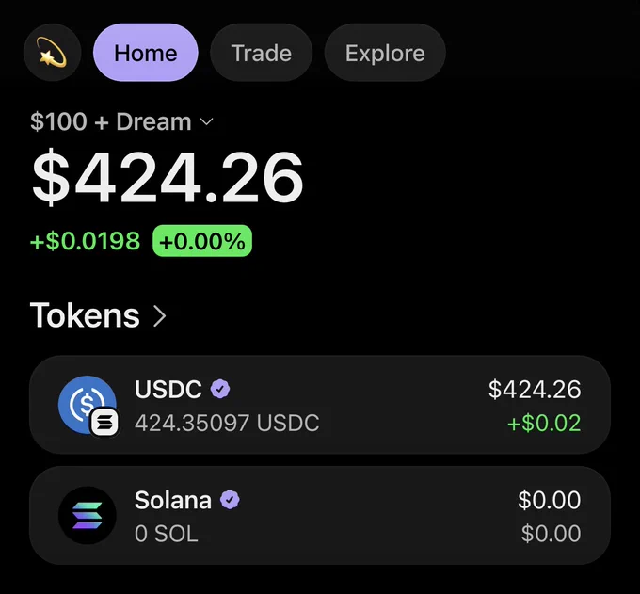Viewport: 640px width, 594px height.
Task: Open the Tokens section arrow
Action: [x=159, y=316]
